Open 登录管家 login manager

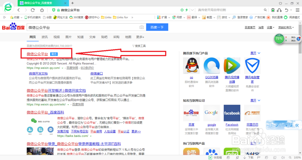click(240, 17)
